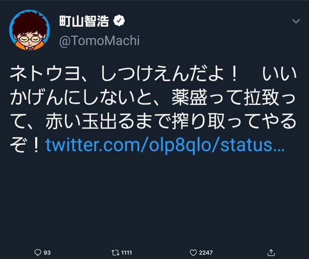Open the twitter.com/olp8qlo/status link
This screenshot has width=309, height=259.
click(x=165, y=145)
